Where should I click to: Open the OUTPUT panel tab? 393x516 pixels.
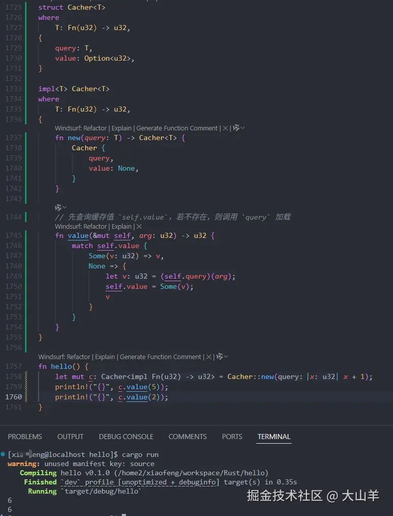pos(70,437)
